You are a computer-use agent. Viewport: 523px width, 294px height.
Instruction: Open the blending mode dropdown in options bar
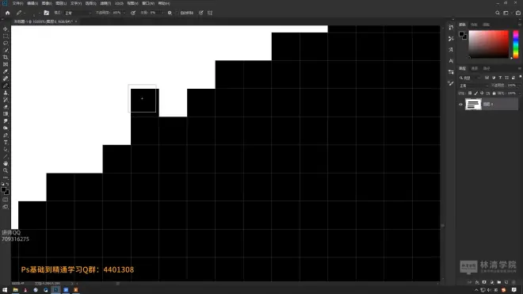pos(78,13)
